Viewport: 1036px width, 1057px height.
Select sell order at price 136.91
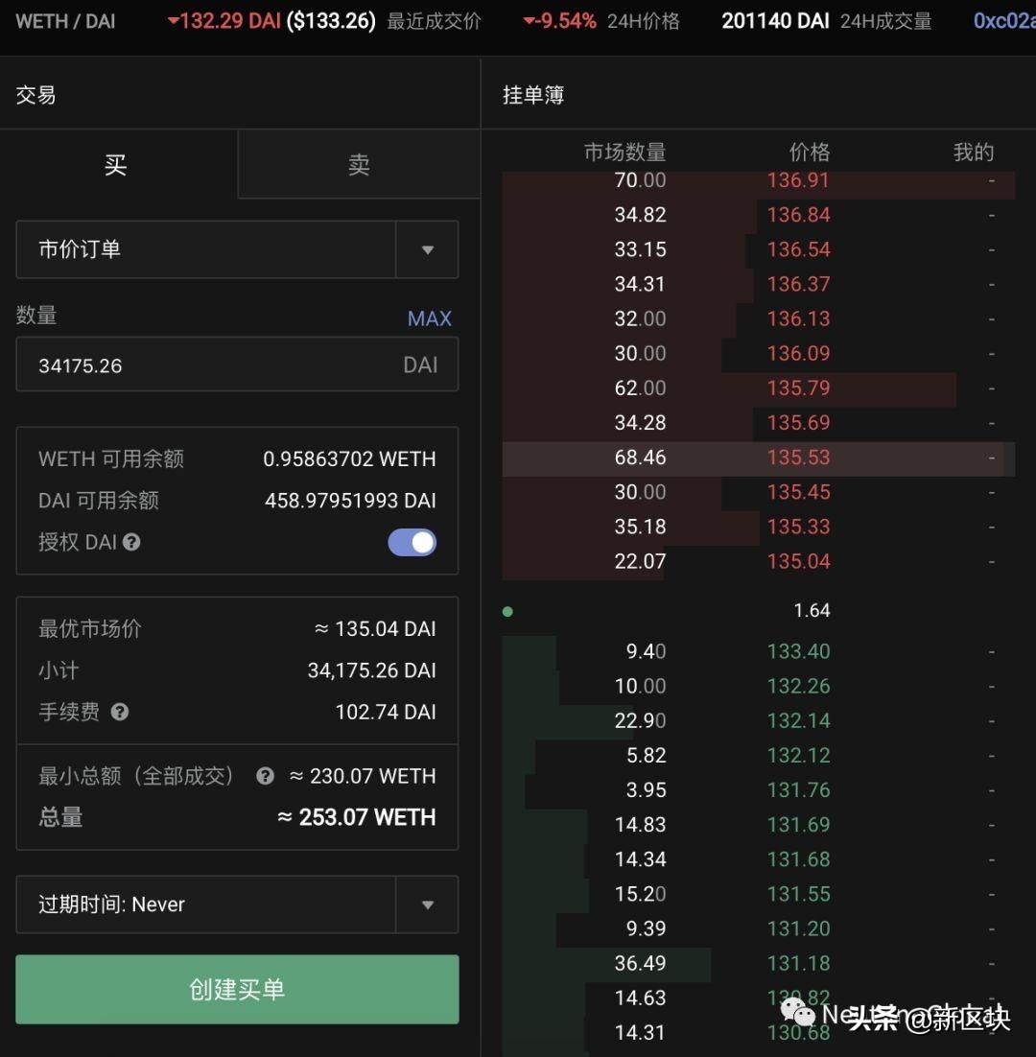pos(759,180)
